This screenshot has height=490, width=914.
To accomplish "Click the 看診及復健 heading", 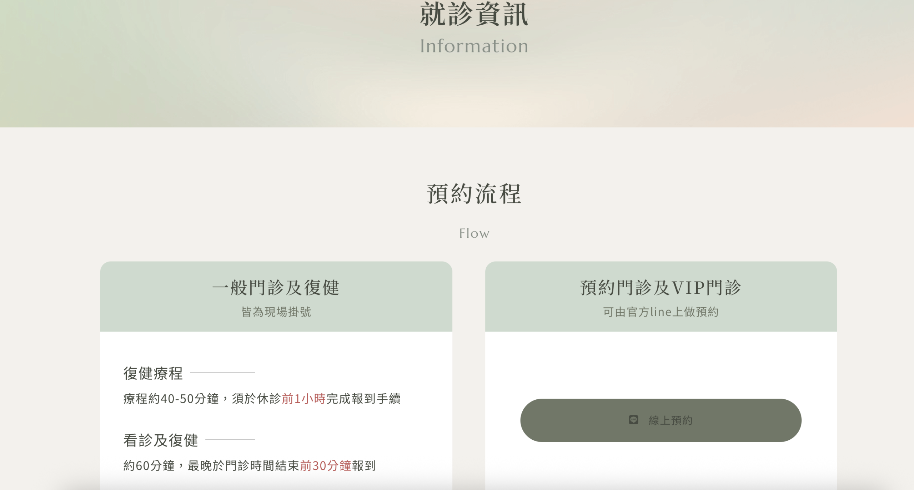I will 161,440.
